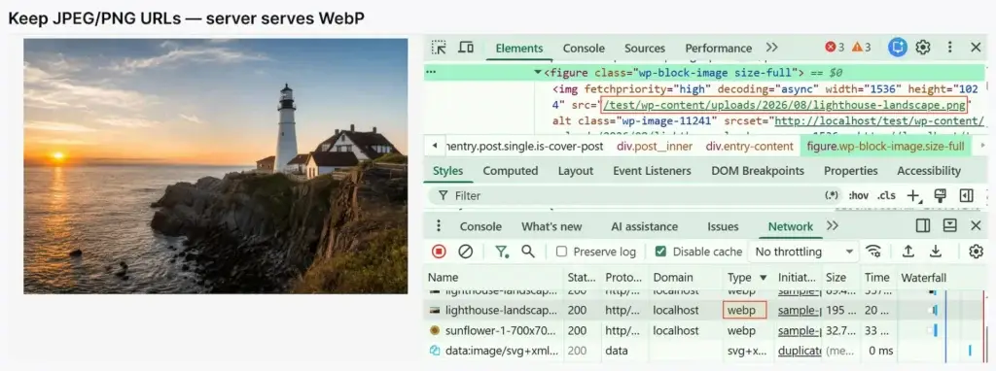
Task: Open the drawer three-dot menu beside Console
Action: click(438, 226)
